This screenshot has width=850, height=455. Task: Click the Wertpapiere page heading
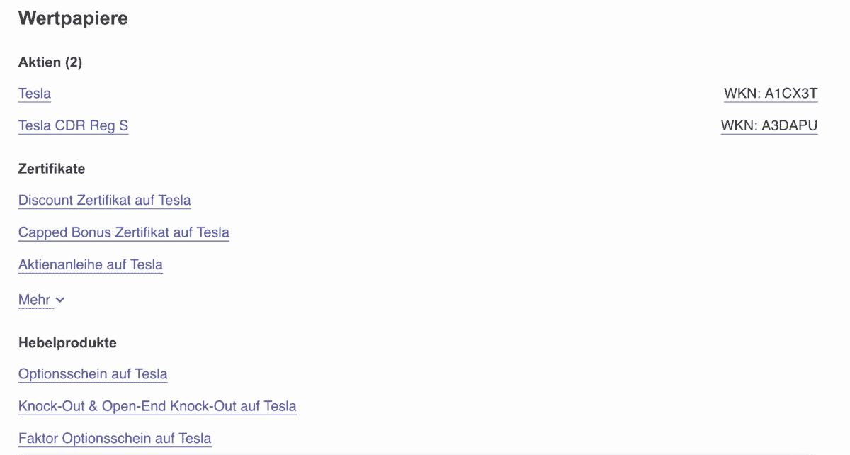tap(73, 18)
